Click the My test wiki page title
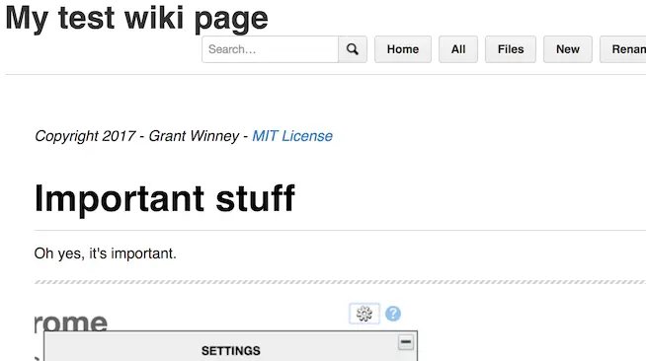 (136, 19)
